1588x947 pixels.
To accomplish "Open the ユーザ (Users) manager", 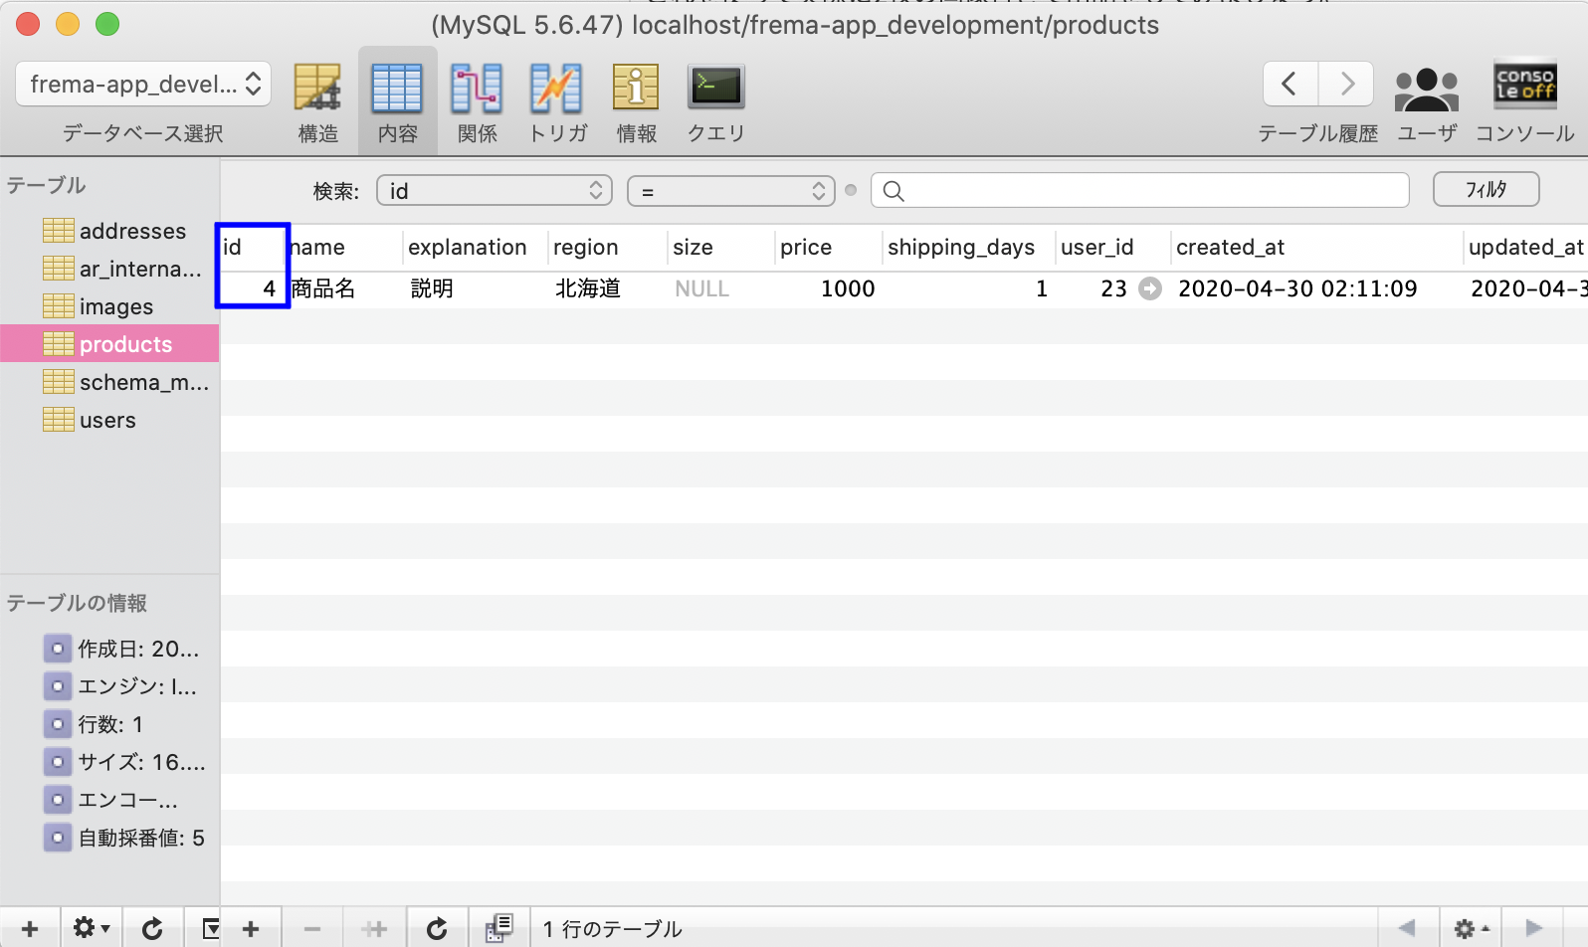I will (x=1427, y=101).
